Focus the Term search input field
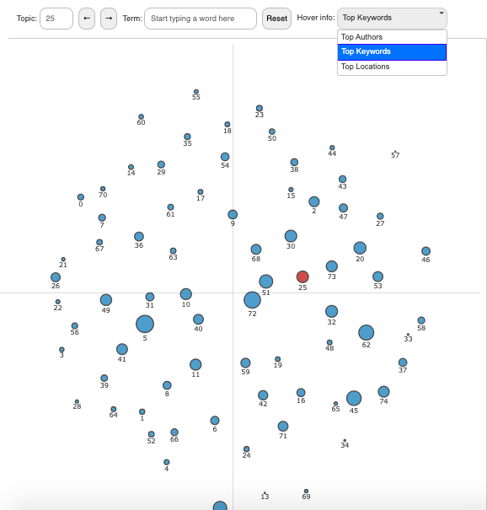Image resolution: width=487 pixels, height=510 pixels. pyautogui.click(x=201, y=19)
